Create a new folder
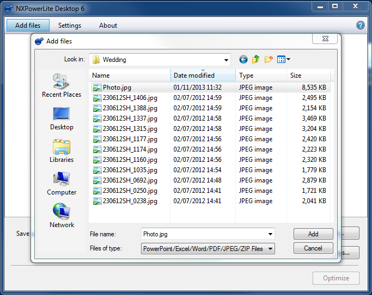372x295 pixels. [x=269, y=59]
